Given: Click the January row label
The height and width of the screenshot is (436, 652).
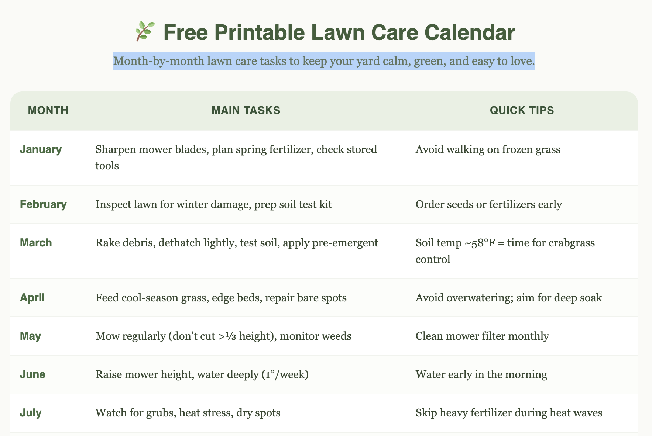Looking at the screenshot, I should [x=41, y=149].
